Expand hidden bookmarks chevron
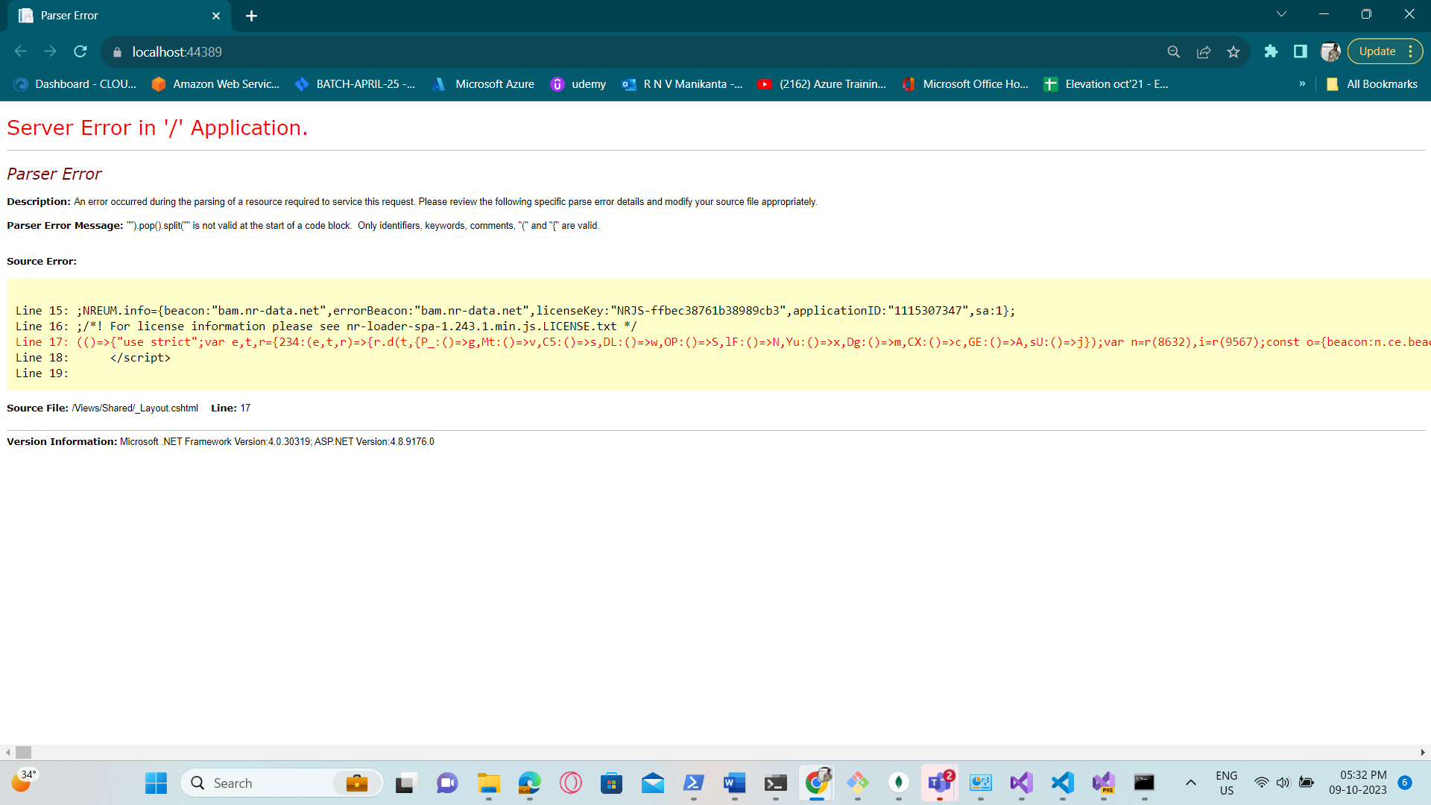The width and height of the screenshot is (1431, 805). (1302, 84)
